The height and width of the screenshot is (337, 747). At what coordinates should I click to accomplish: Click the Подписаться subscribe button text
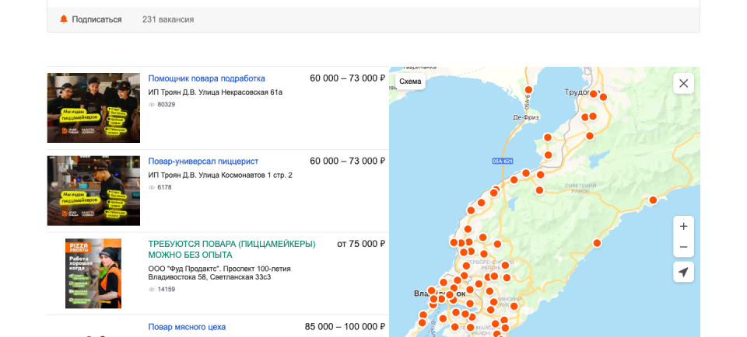pos(96,19)
